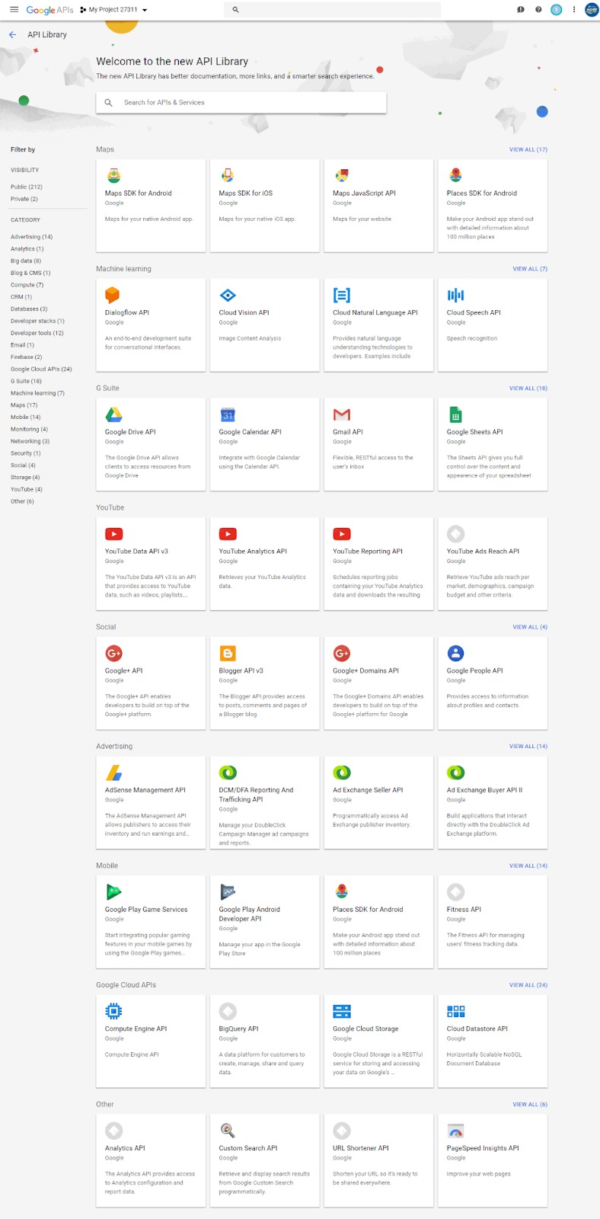Screen dimensions: 600x1219
Task: Open the Google Play Android Developer API title
Action: pyautogui.click(x=250, y=913)
